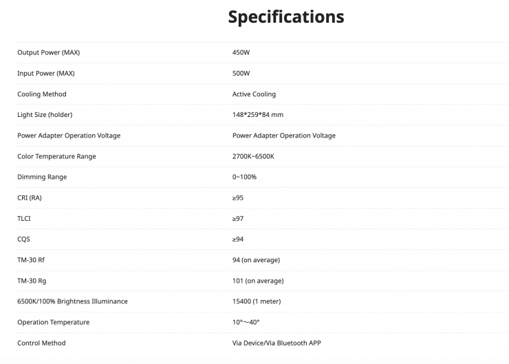The height and width of the screenshot is (364, 509).
Task: Select the 0~100% dimming value
Action: [x=244, y=177]
